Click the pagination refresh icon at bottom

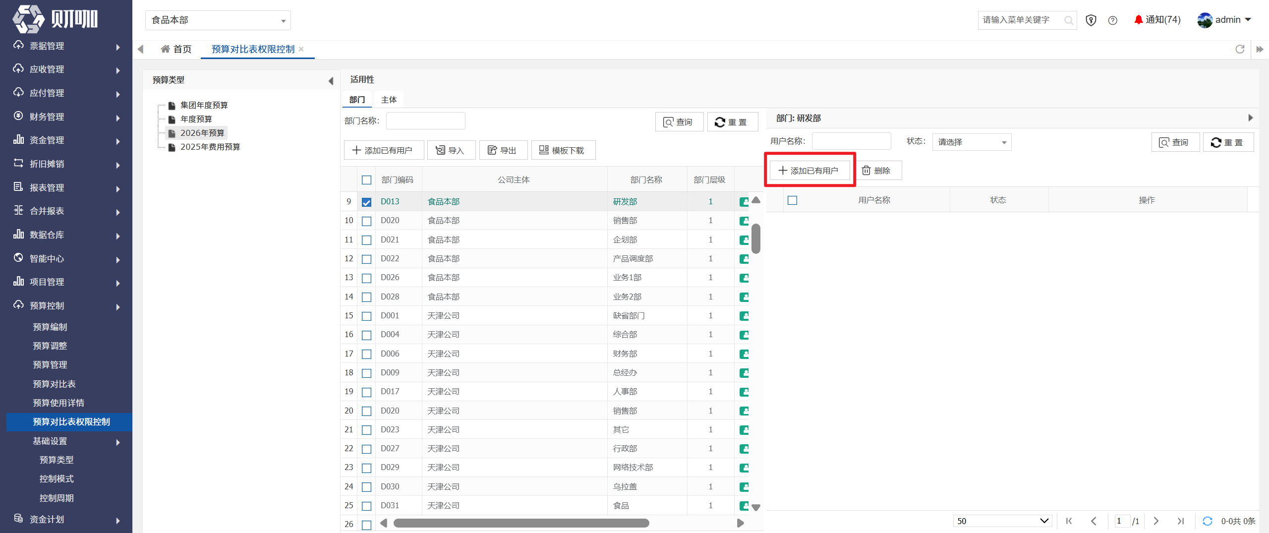(1208, 521)
